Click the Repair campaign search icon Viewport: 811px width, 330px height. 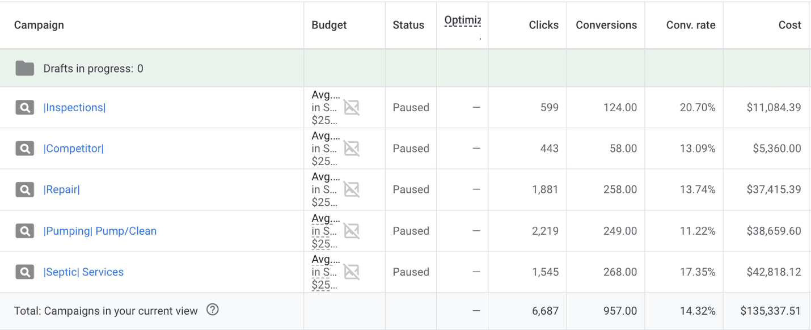click(x=24, y=190)
